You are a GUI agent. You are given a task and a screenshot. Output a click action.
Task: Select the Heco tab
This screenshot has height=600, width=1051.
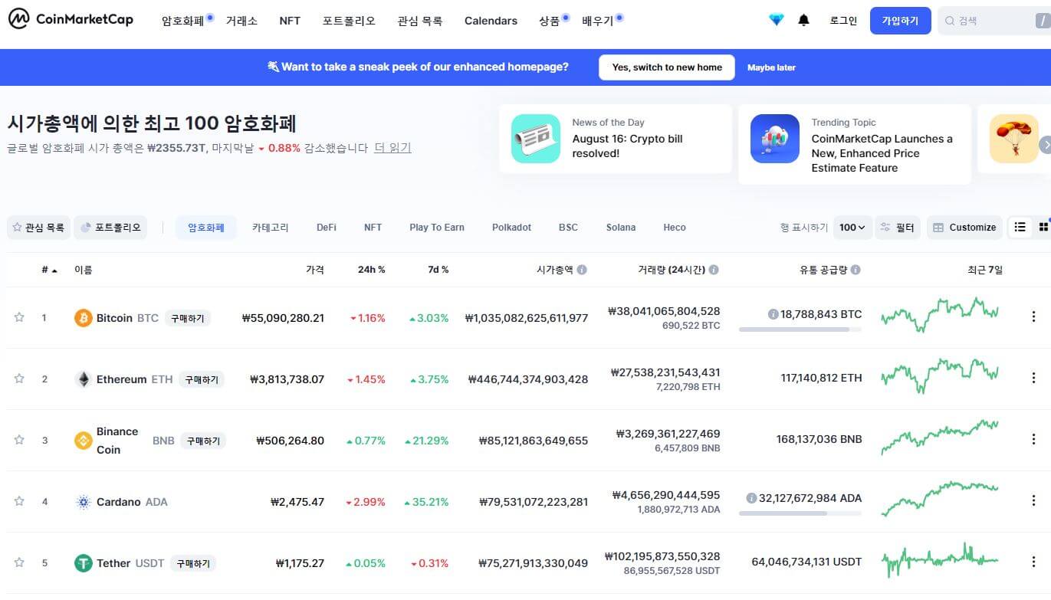pyautogui.click(x=675, y=228)
